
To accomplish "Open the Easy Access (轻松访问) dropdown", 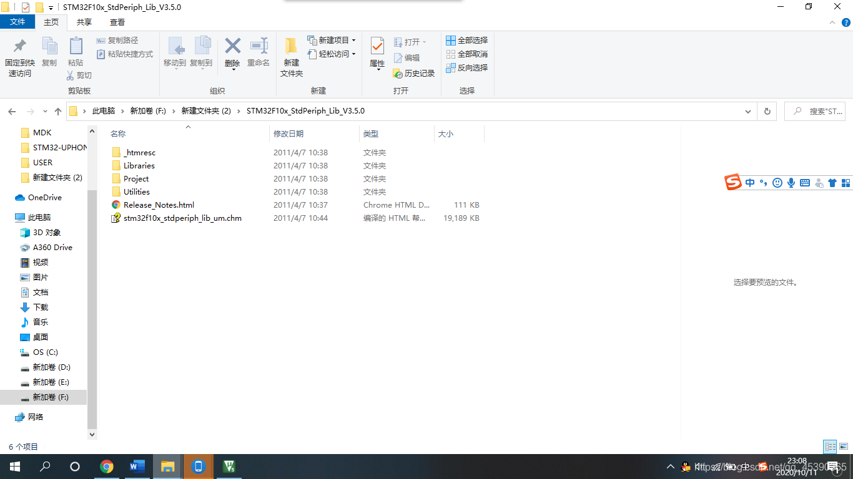I will point(331,54).
